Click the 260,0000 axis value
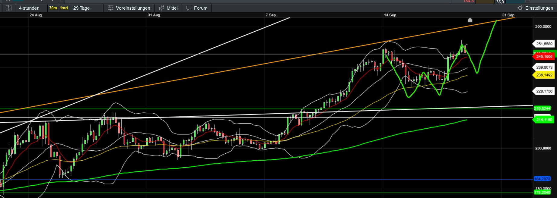557x198 pixels. click(543, 27)
